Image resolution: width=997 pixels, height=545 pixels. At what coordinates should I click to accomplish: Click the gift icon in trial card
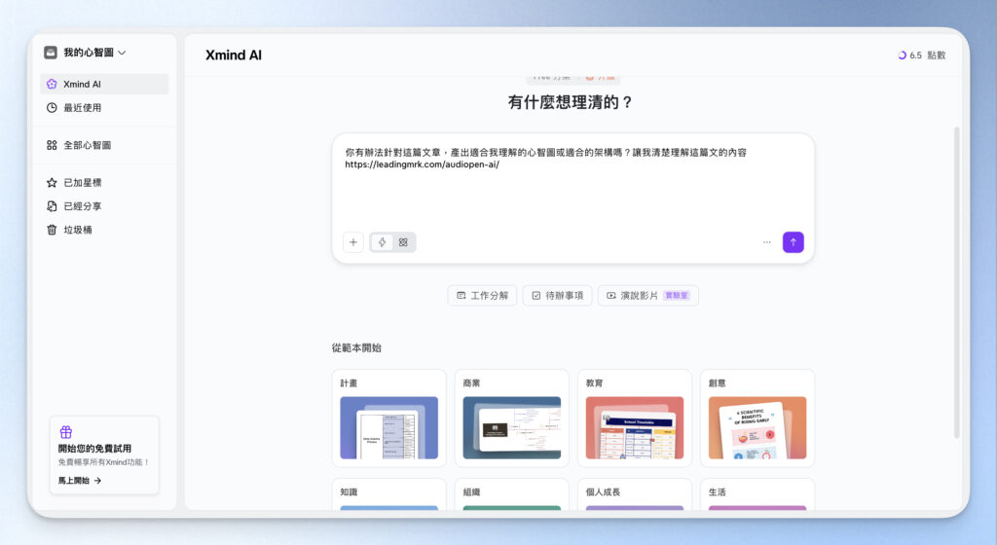tap(65, 432)
